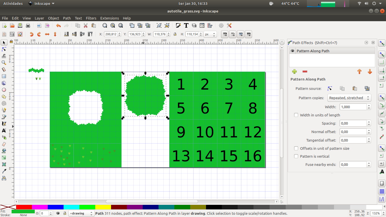
Task: Paste path as pattern source
Action: [x=355, y=88]
